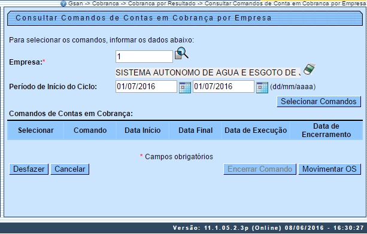Click the Movimentar OS button
The height and width of the screenshot is (234, 367).
point(329,169)
